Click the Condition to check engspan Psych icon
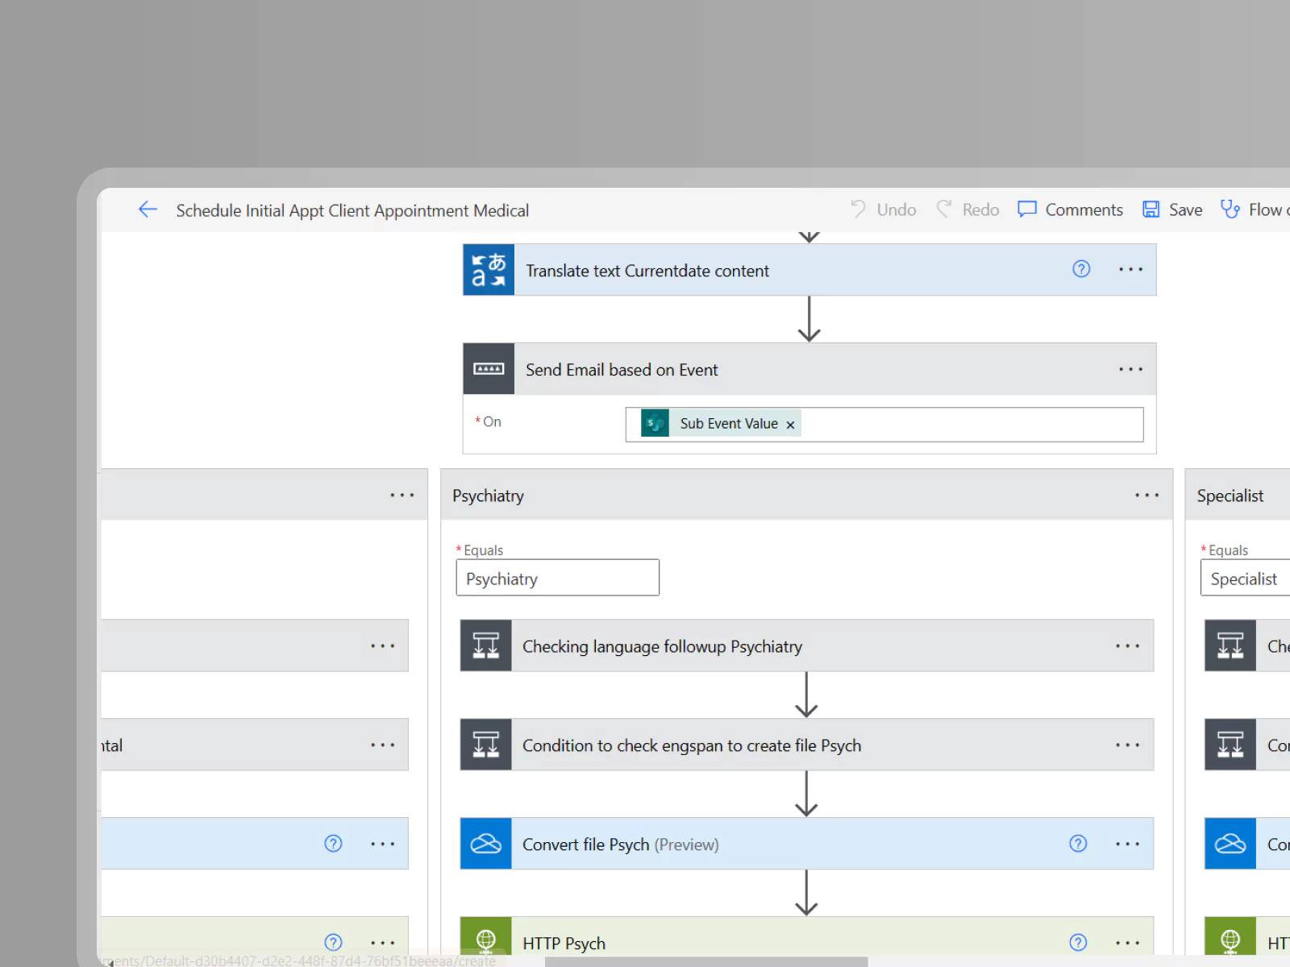Viewport: 1290px width, 967px height. pyautogui.click(x=485, y=745)
